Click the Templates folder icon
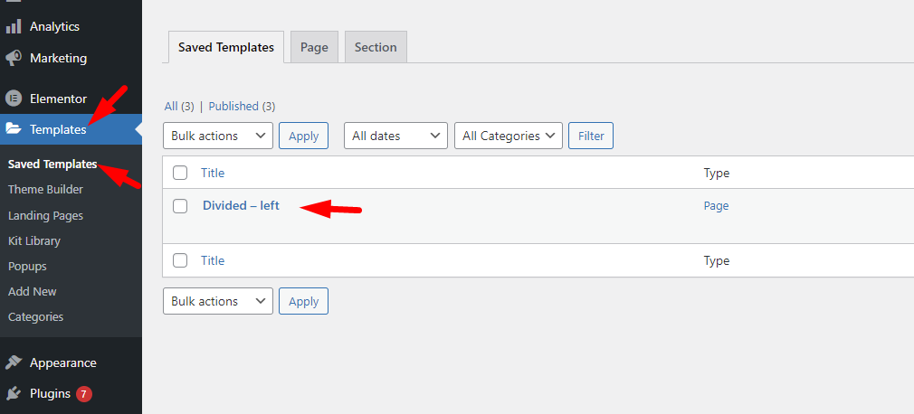 point(14,129)
